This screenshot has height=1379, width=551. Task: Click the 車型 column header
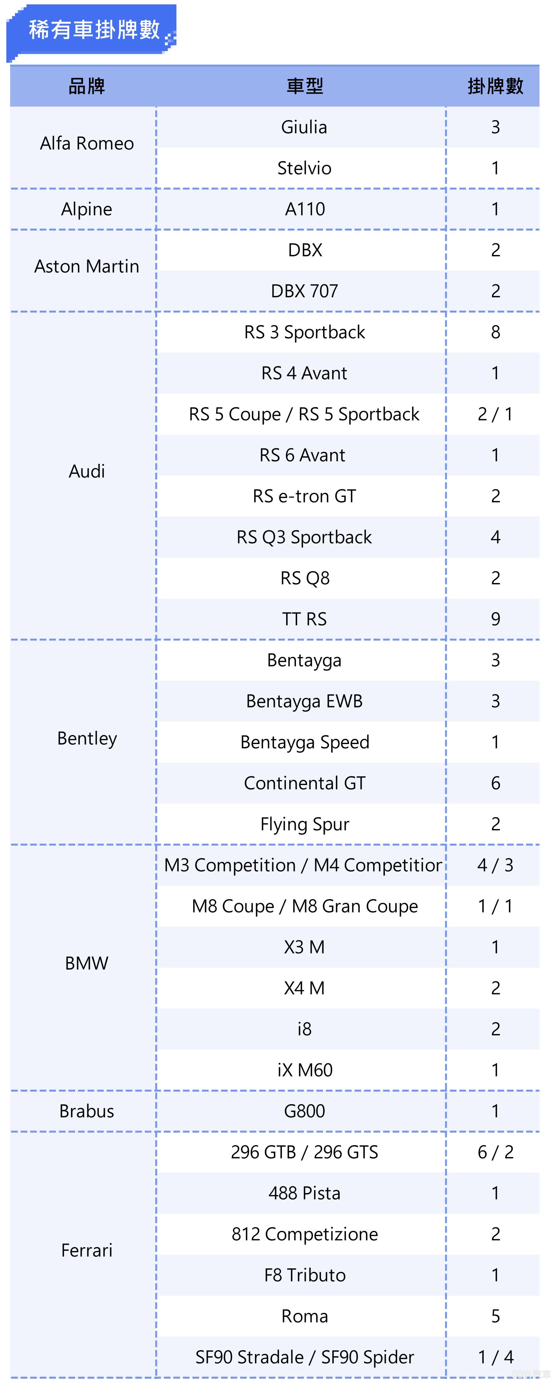click(304, 86)
